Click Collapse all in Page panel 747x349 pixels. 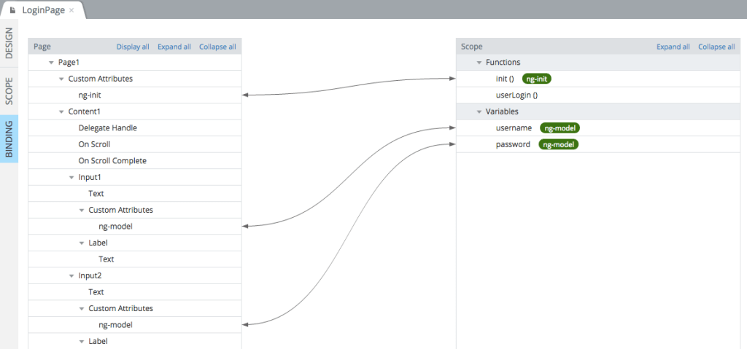pos(217,47)
